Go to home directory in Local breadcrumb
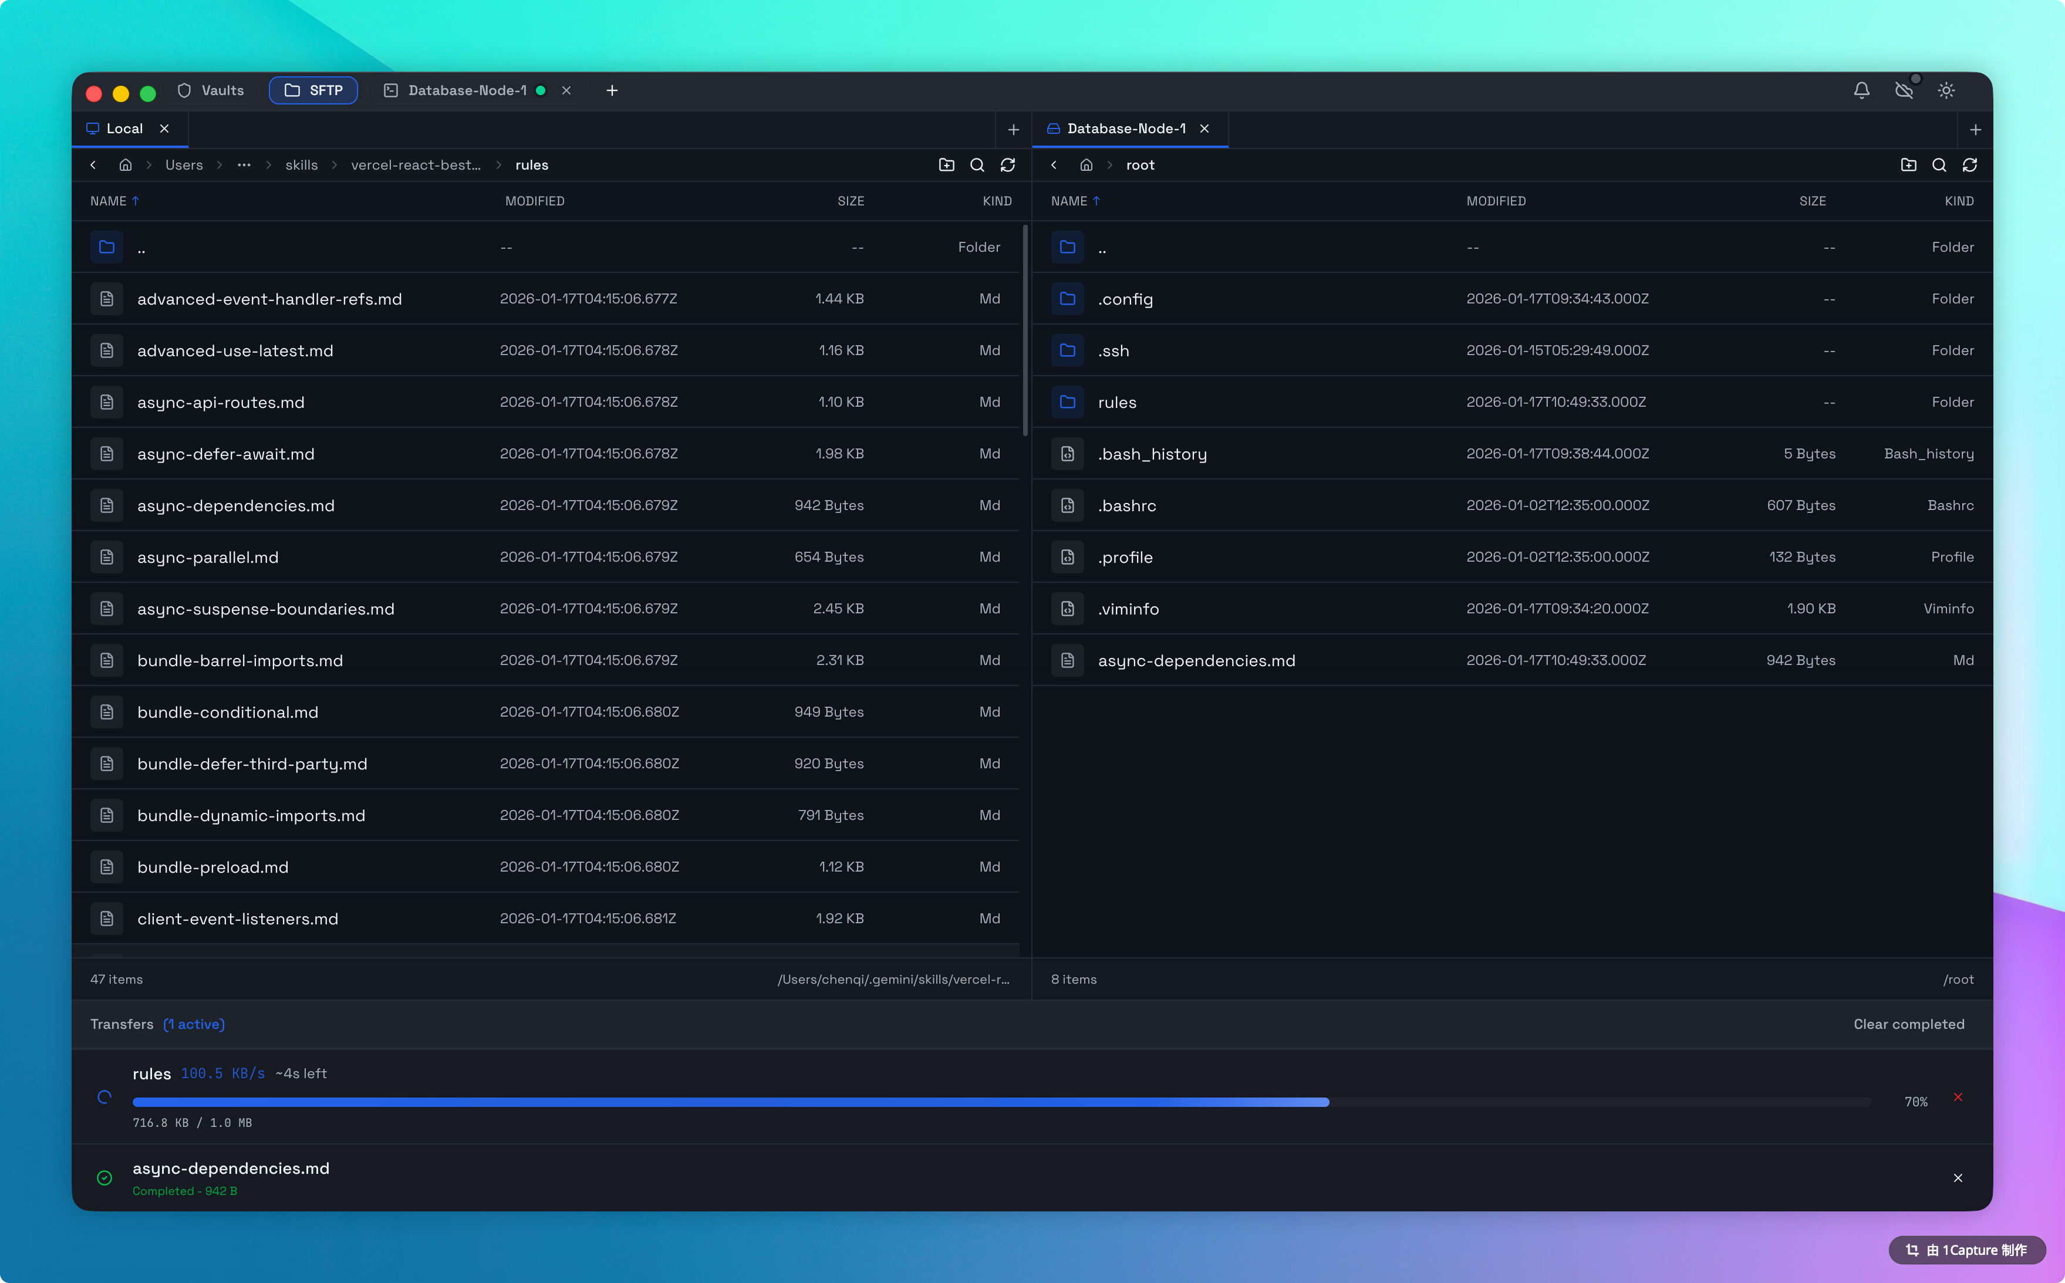 (x=126, y=164)
